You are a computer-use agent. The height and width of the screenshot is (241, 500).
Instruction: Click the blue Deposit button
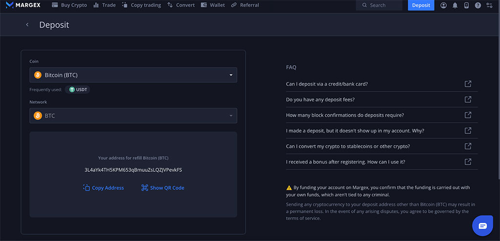point(421,5)
